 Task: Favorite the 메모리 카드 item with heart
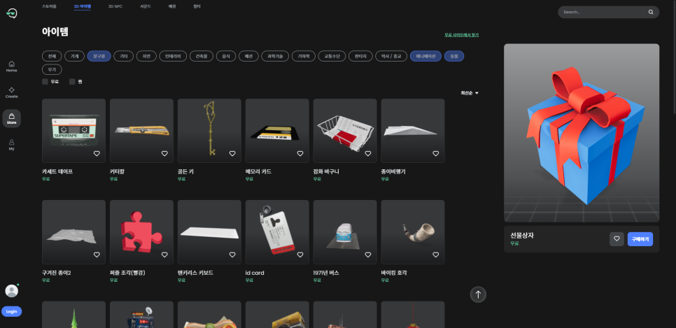(300, 153)
